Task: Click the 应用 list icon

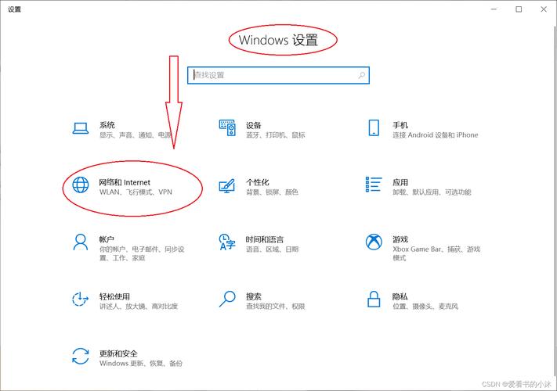Action: pyautogui.click(x=374, y=185)
